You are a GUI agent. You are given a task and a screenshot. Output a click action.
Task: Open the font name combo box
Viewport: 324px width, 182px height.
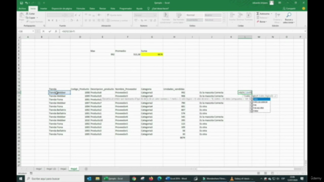click(55, 15)
